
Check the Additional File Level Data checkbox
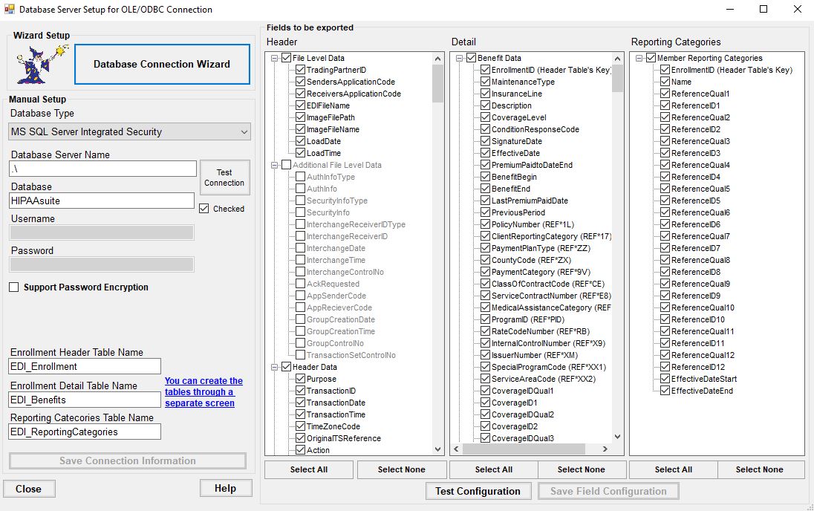pyautogui.click(x=286, y=165)
